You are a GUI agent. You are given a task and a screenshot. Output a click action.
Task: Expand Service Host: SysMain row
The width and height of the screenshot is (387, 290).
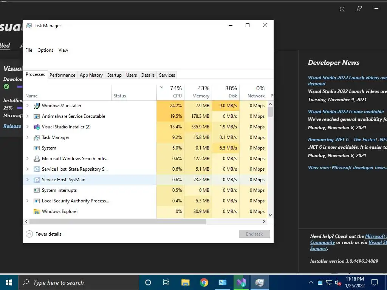click(27, 180)
